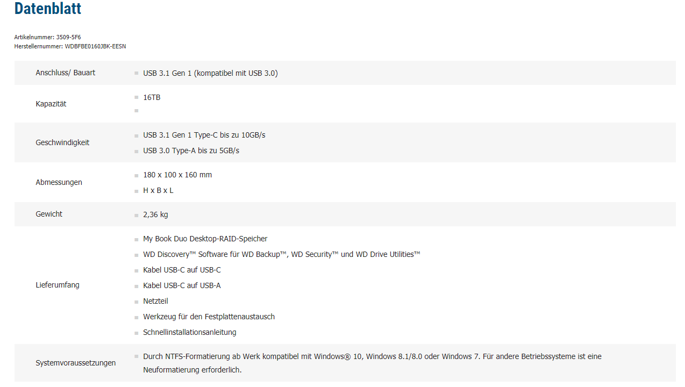Screen dimensions: 685x387
Task: Click the My Book Duo Desktop-RAID-Speicher entry
Action: coord(205,239)
